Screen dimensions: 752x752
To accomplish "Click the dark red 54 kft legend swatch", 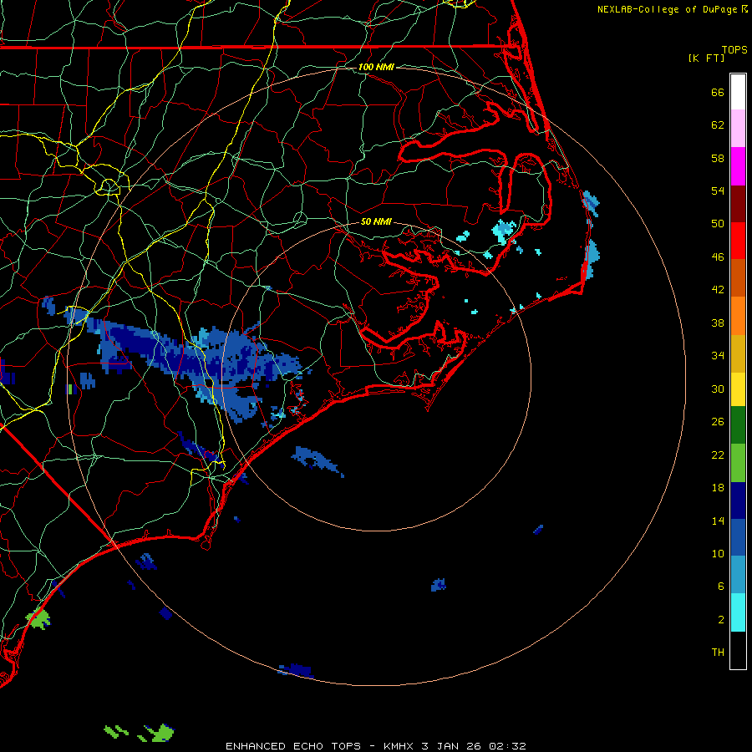I will click(738, 204).
